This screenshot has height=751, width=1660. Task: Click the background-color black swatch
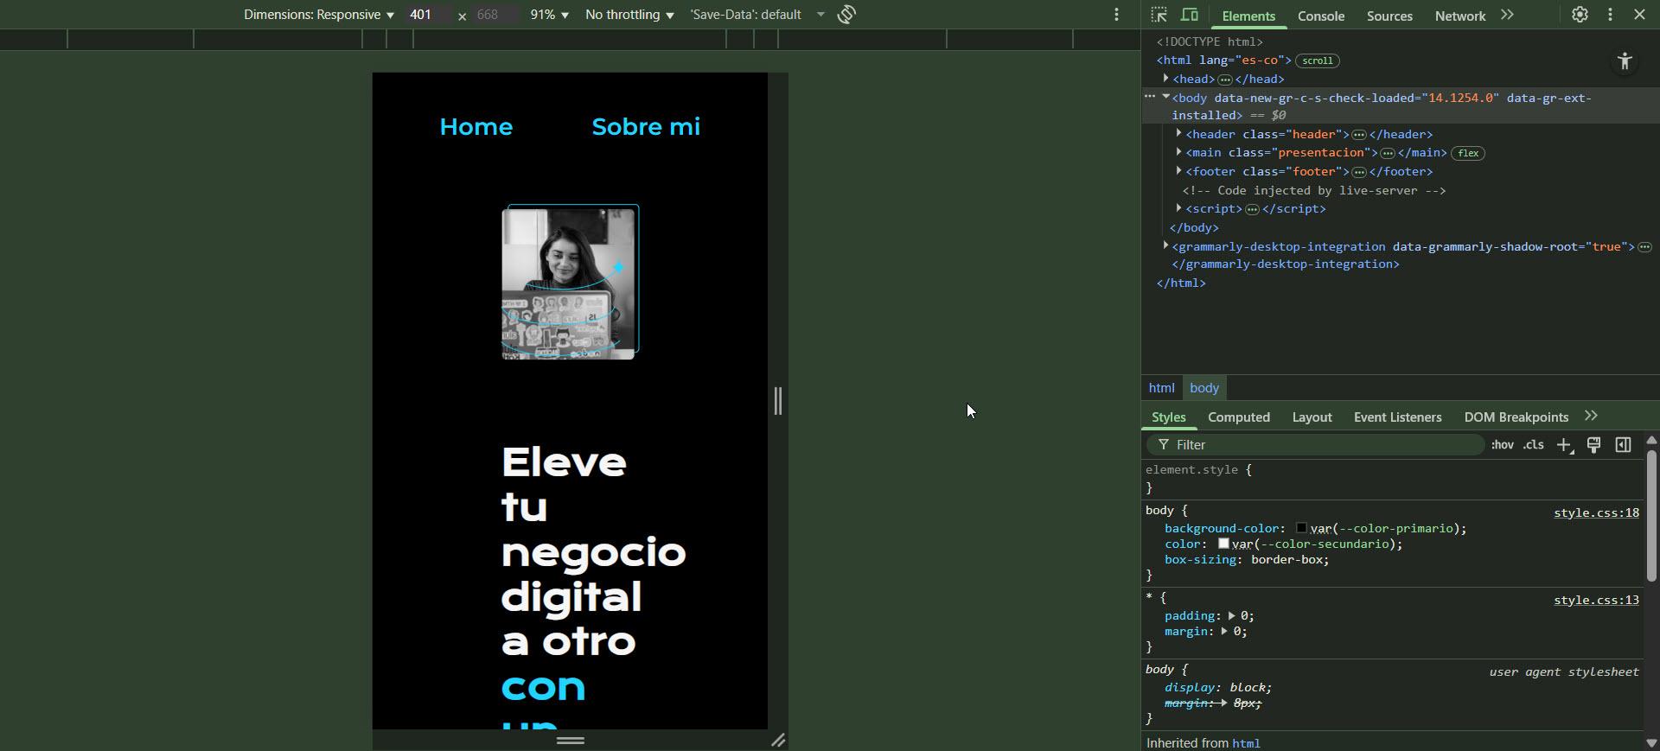click(1301, 527)
